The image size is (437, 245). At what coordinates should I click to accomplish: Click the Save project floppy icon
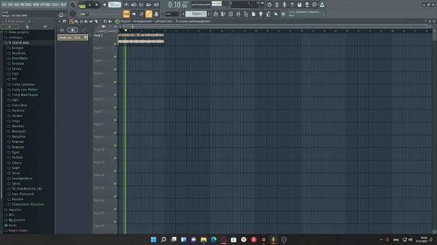[299, 5]
